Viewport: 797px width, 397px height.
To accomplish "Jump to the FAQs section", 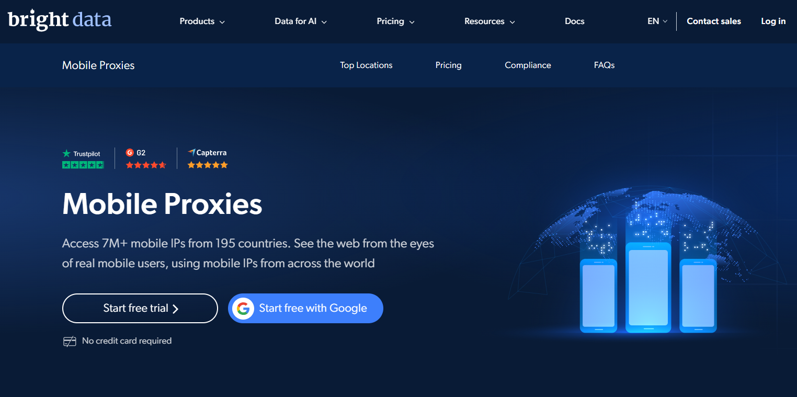I will coord(605,65).
